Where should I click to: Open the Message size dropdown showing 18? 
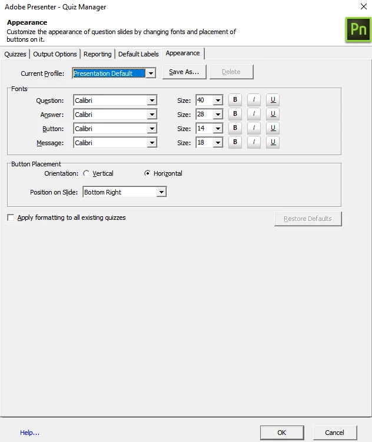(209, 142)
